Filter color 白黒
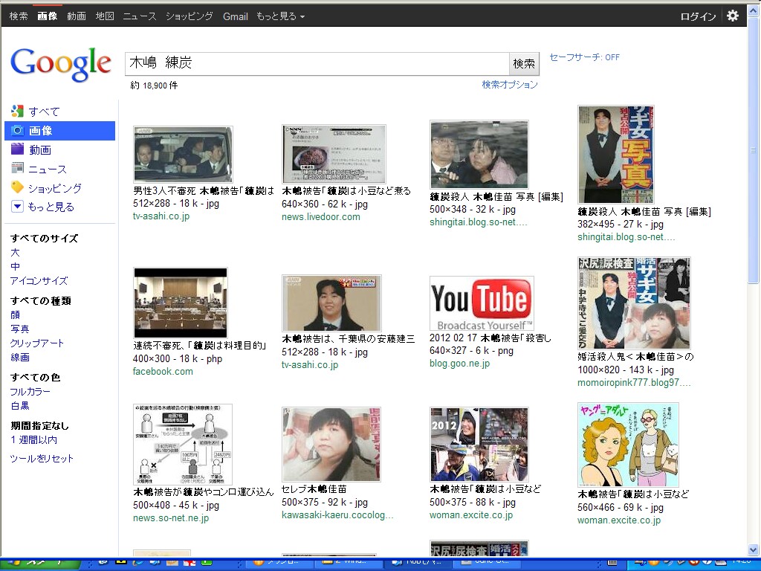 pyautogui.click(x=20, y=405)
